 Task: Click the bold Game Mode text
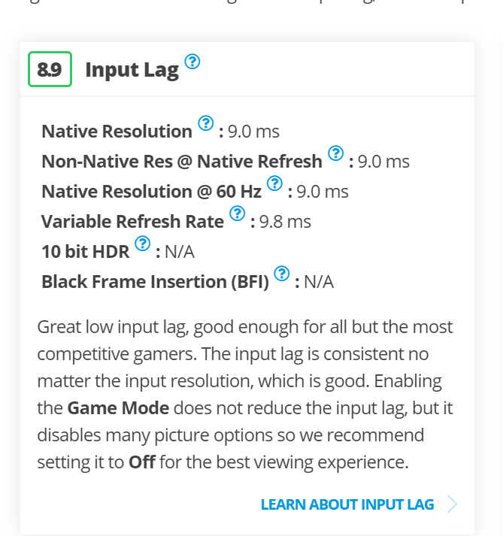(118, 409)
